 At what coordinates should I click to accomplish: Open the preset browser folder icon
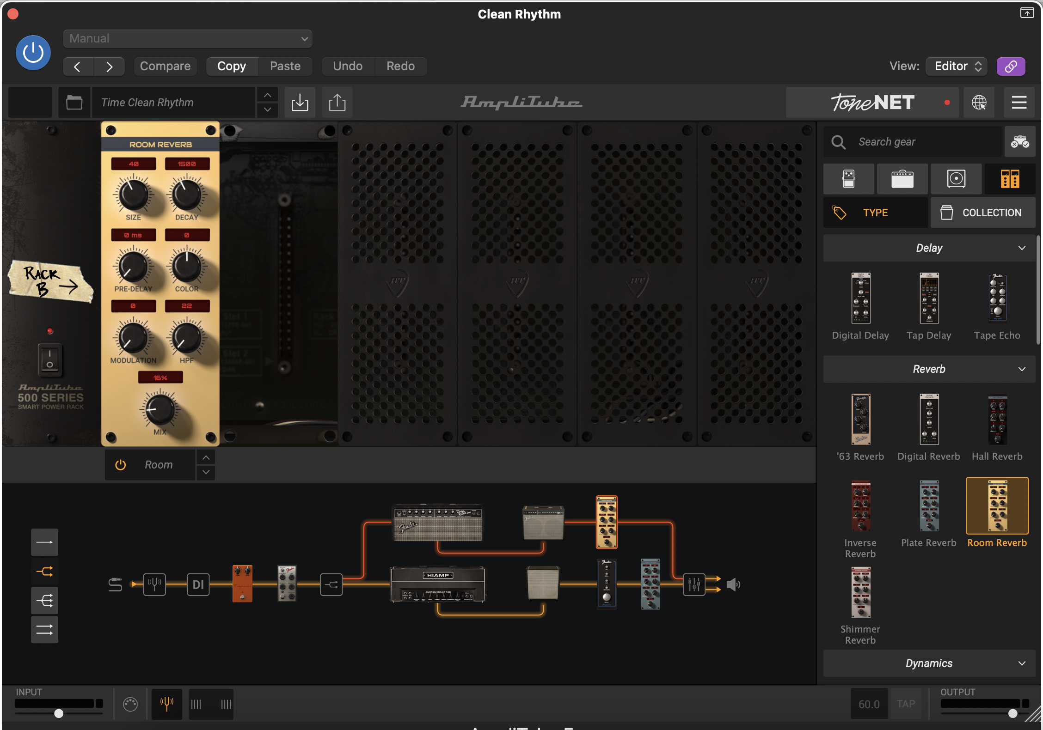[x=74, y=103]
